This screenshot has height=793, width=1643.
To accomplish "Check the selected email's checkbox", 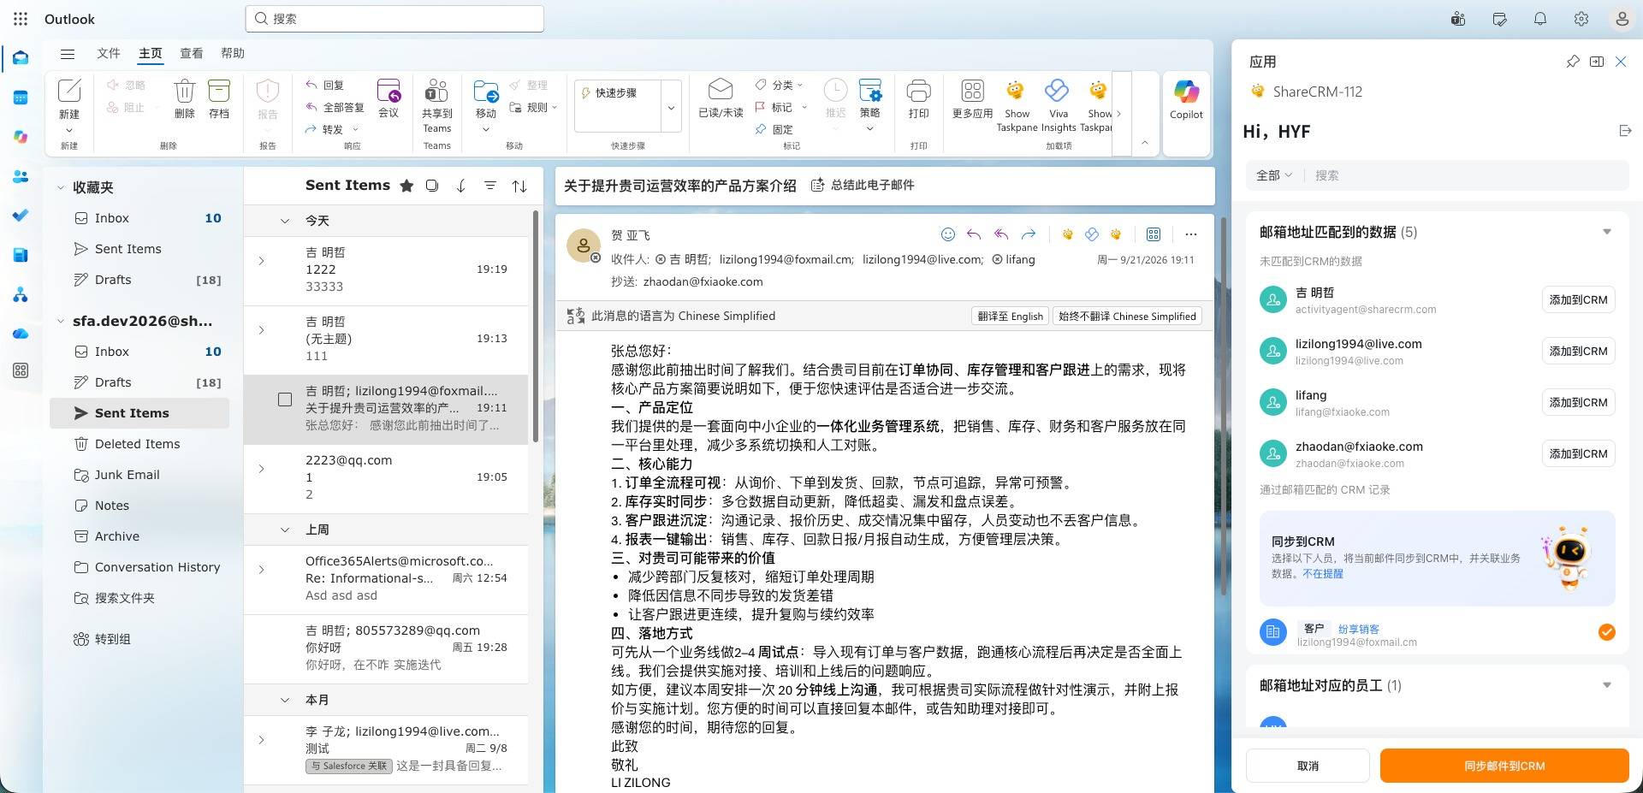I will 285,399.
